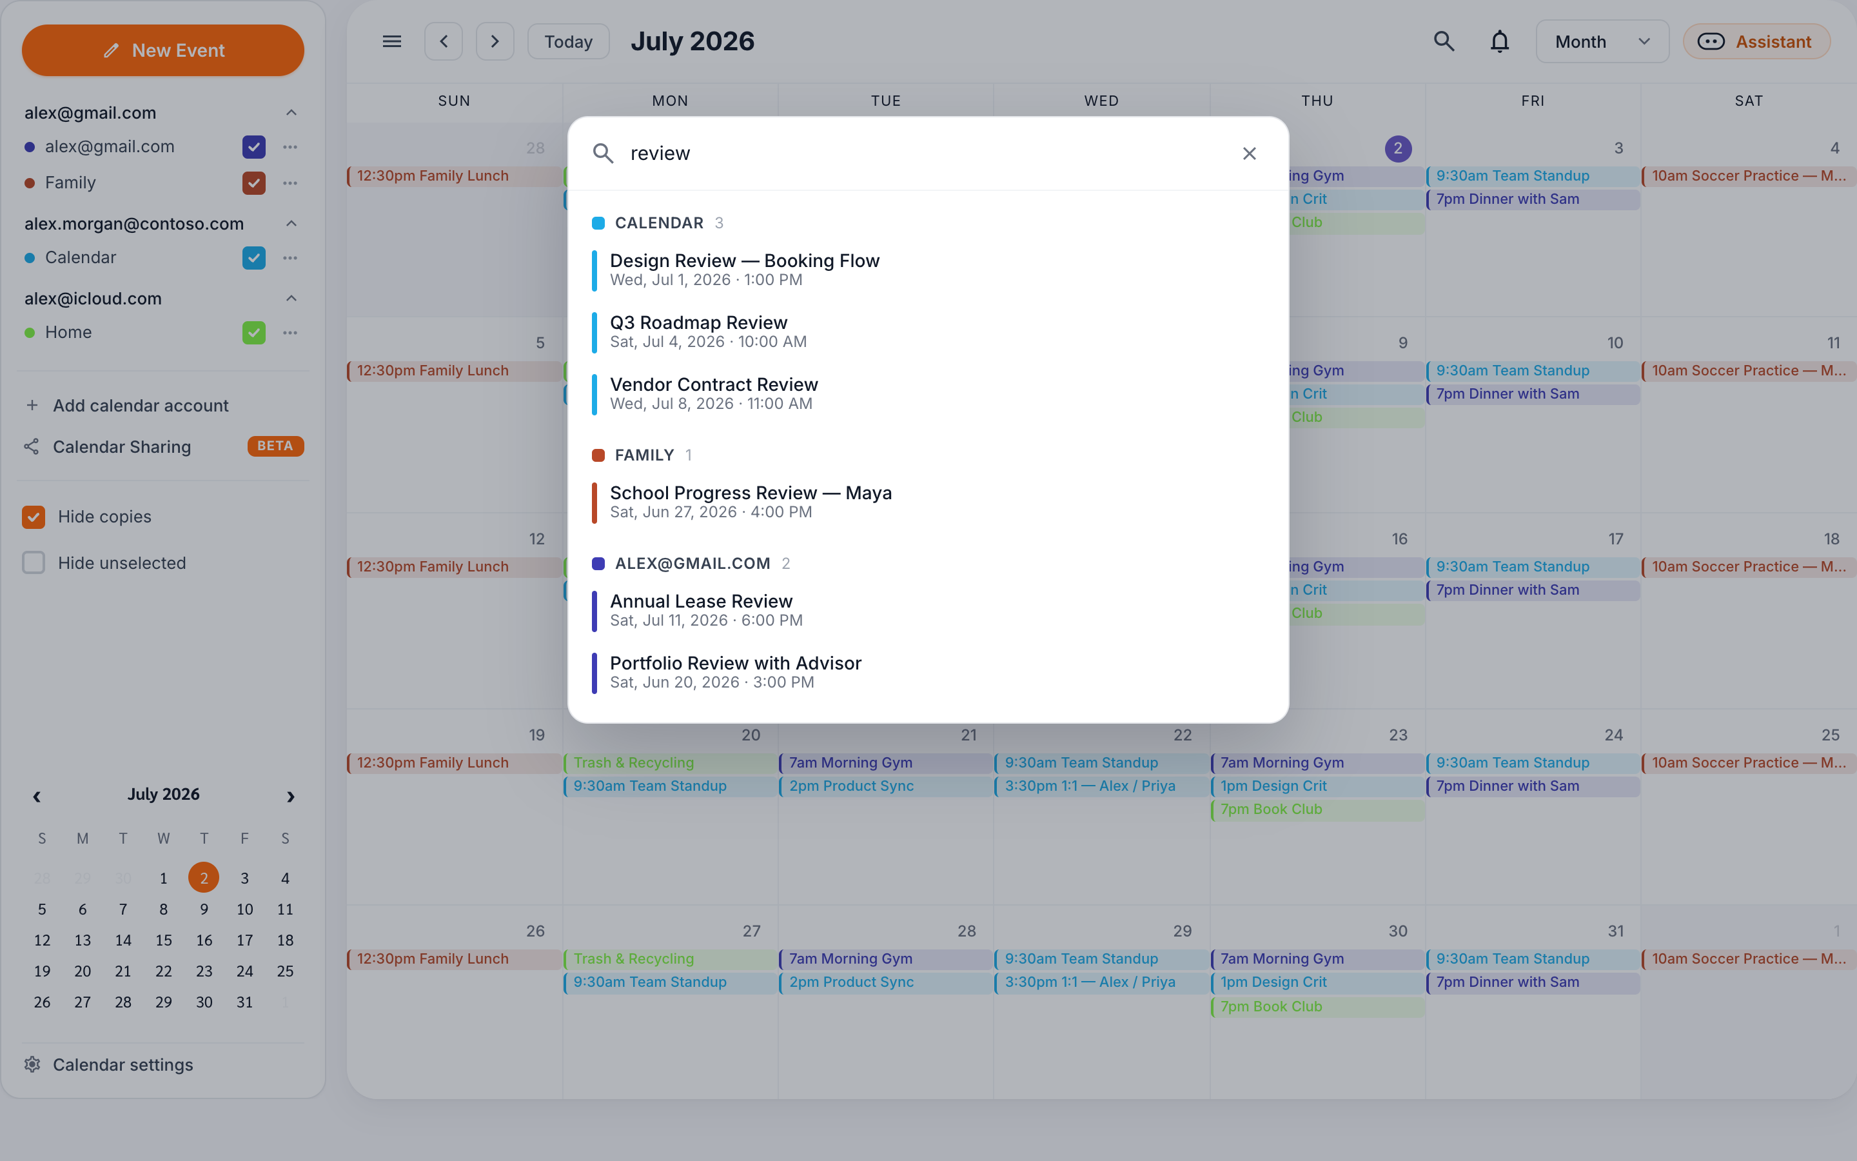Click the blue dot beside contoso Calendar
Viewport: 1857px width, 1161px height.
(x=30, y=258)
